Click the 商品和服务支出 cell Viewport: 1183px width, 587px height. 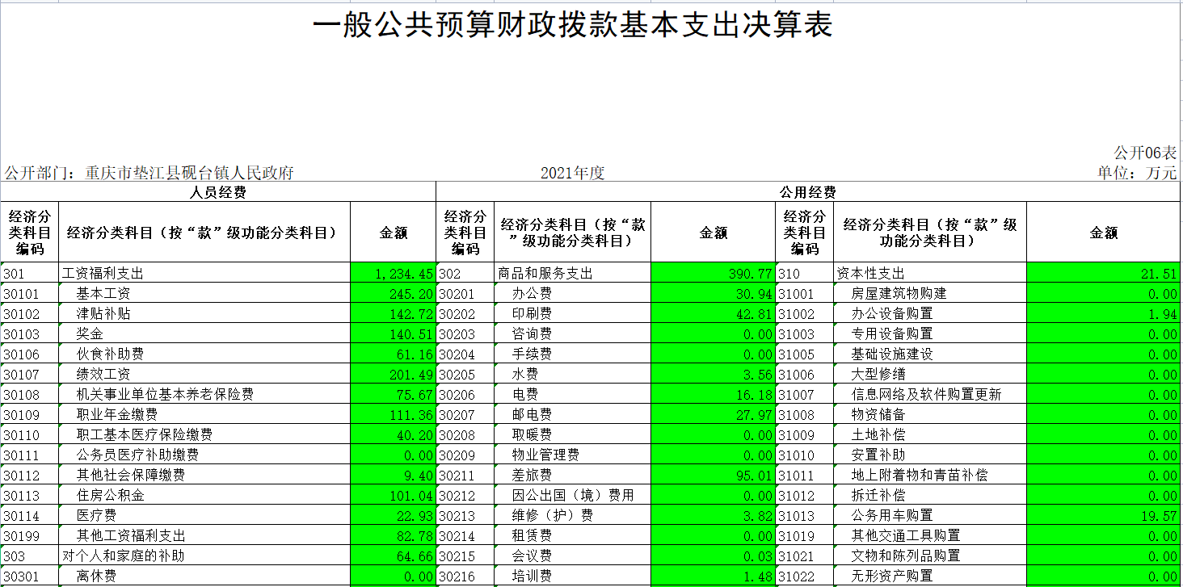[572, 273]
